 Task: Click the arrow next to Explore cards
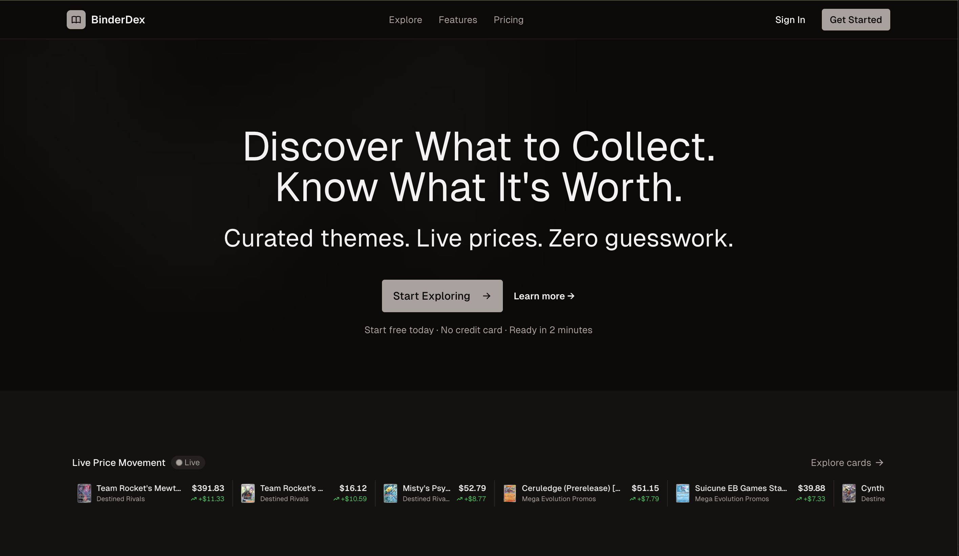880,463
